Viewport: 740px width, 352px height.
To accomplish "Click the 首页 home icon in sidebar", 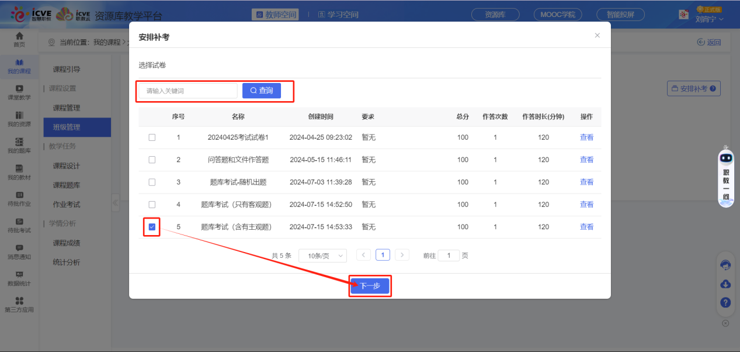I will (19, 39).
